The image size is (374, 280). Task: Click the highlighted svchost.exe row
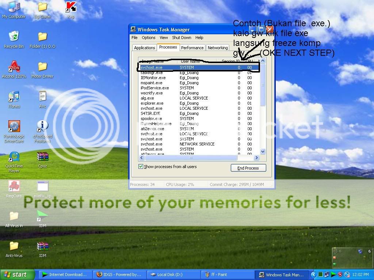point(199,67)
